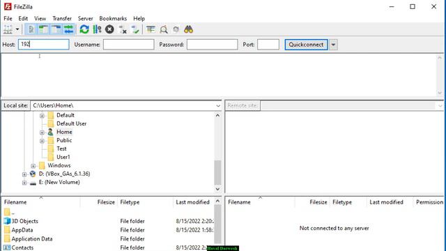Open the View menu

(x=40, y=19)
